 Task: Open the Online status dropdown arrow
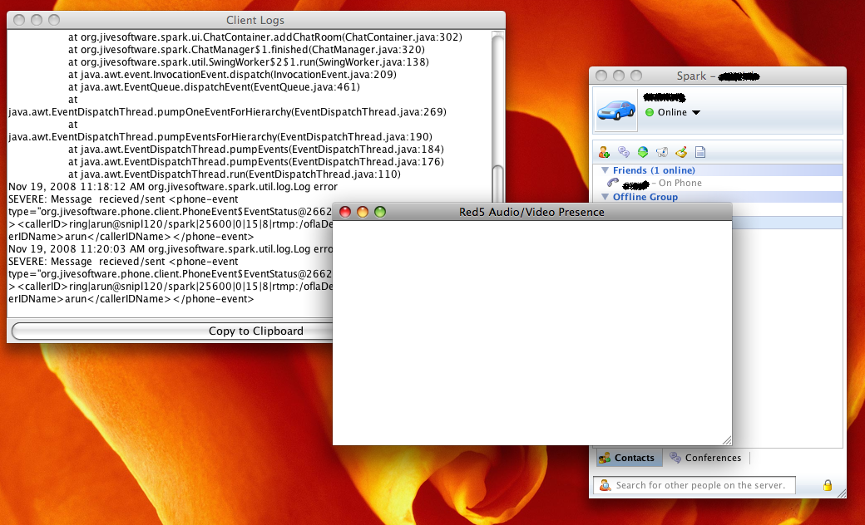pos(696,112)
